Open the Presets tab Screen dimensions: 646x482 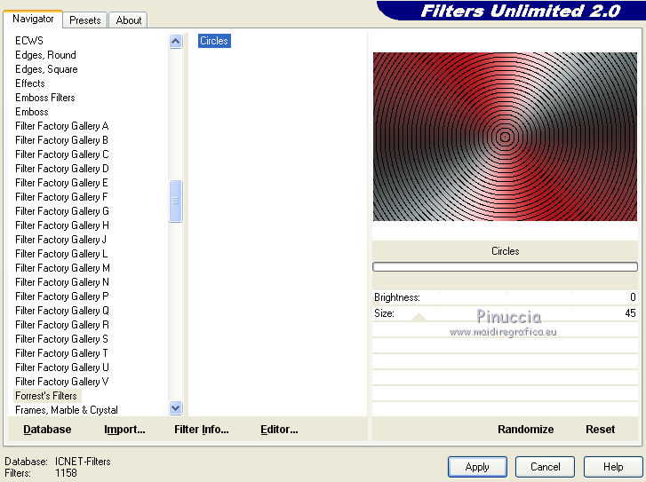85,20
